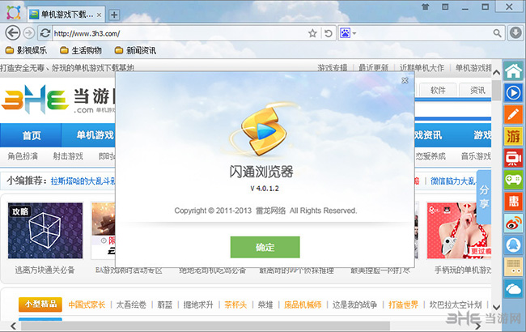Open the skin shirt icon in title bar
This screenshot has height=332, width=526.
tap(426, 7)
